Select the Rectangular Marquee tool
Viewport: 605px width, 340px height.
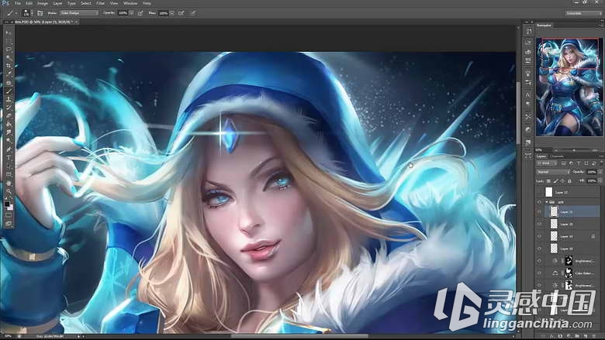[9, 41]
